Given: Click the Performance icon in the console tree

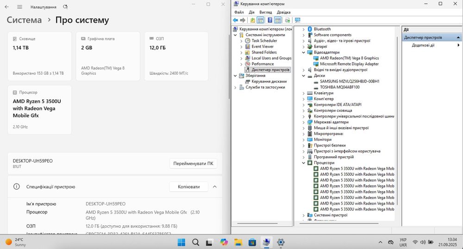Looking at the screenshot, I should 247,64.
